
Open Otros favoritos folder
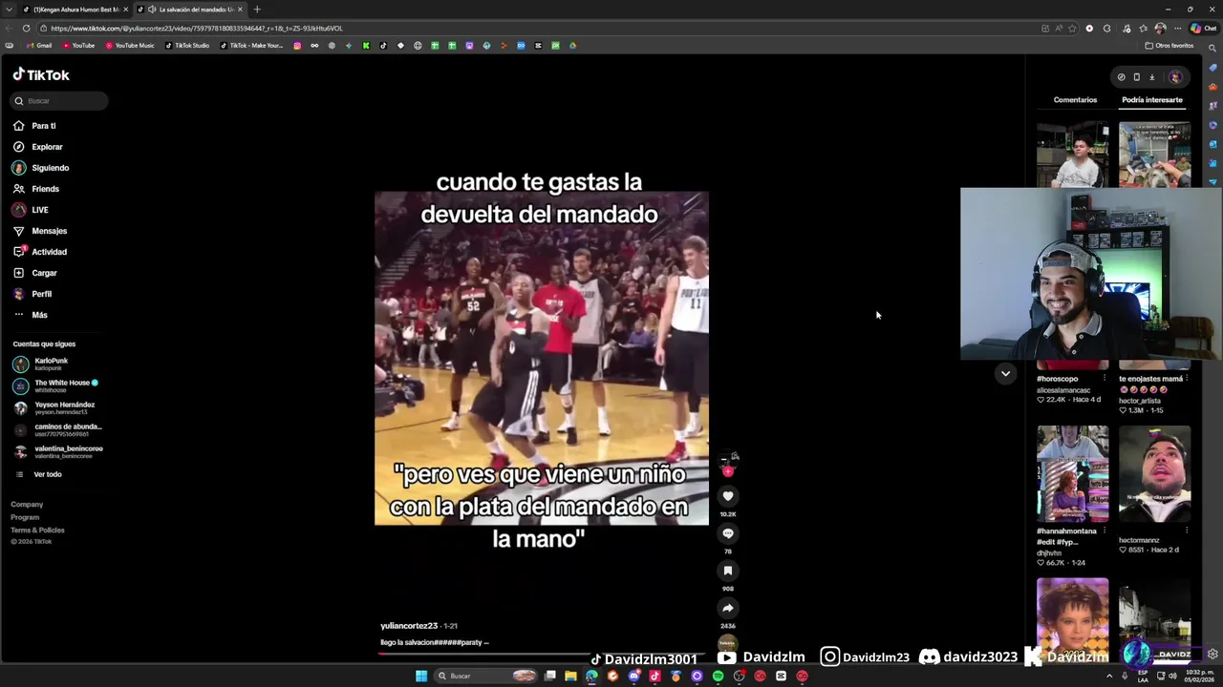[1169, 46]
